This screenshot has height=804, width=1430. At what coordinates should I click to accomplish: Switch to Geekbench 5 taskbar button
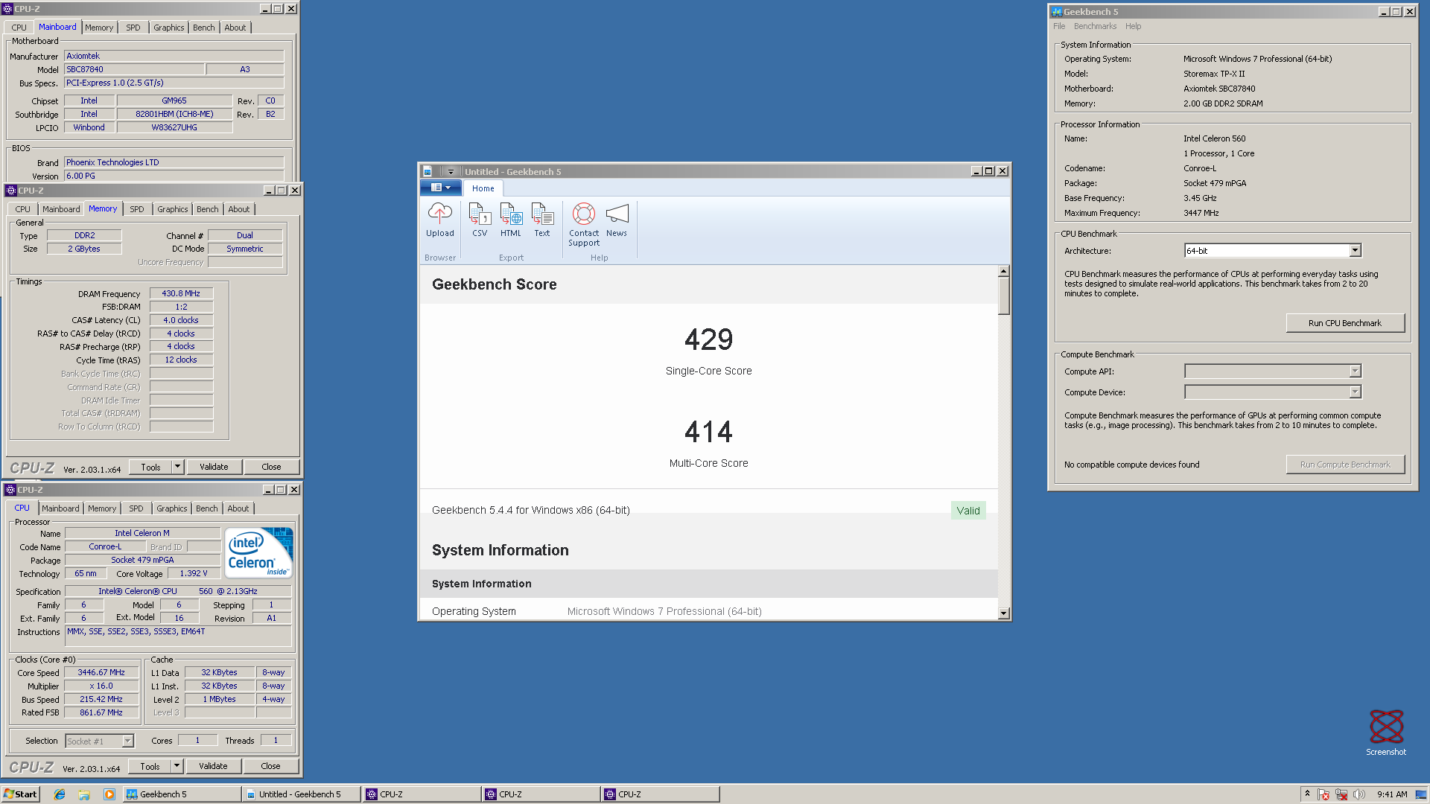(x=182, y=794)
